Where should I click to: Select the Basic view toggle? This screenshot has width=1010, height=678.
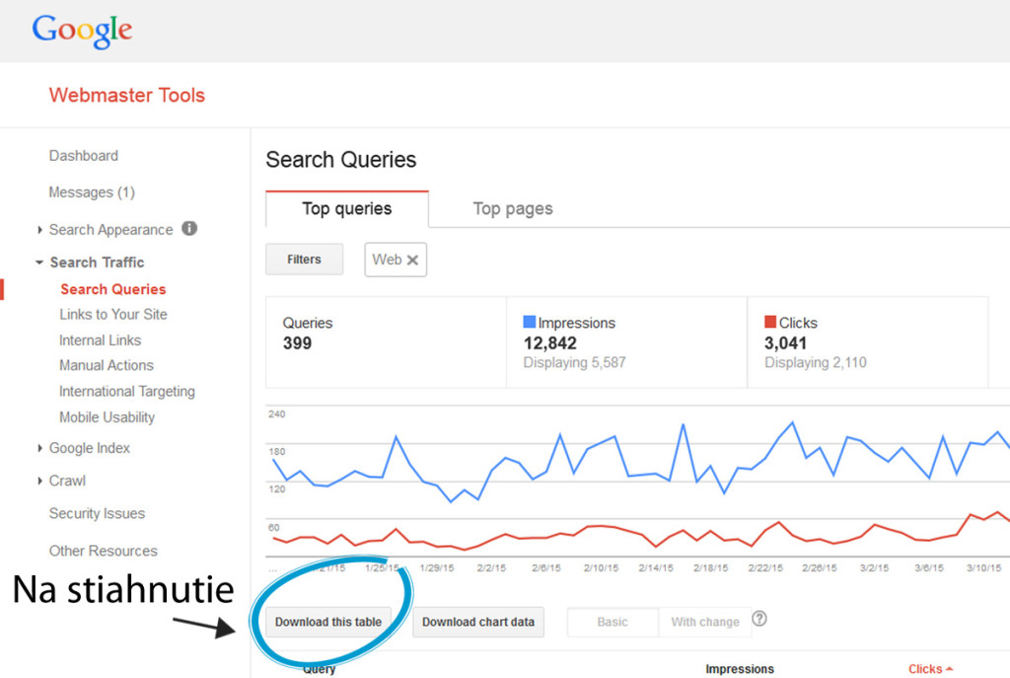tap(613, 622)
